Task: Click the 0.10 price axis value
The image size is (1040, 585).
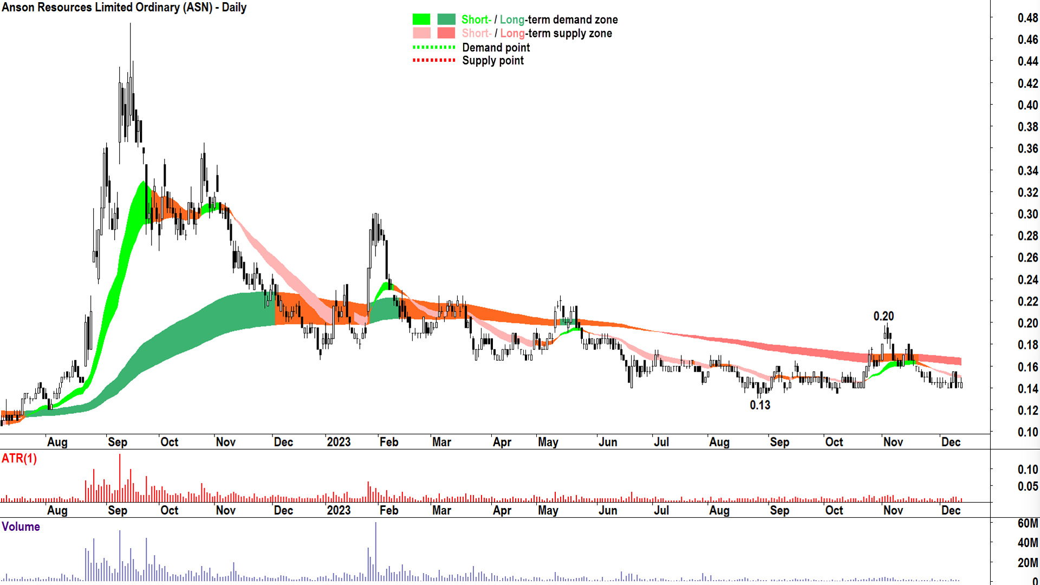Action: tap(1028, 432)
